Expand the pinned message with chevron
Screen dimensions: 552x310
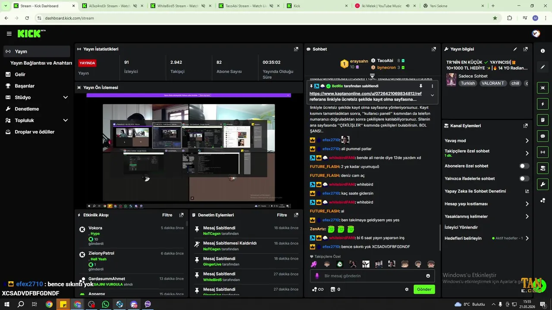coord(432,96)
